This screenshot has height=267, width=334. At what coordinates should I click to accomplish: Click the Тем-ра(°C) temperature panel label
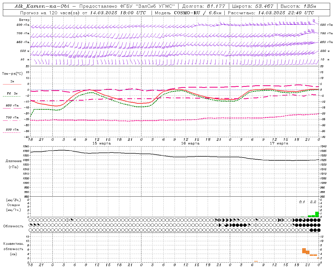(12, 74)
